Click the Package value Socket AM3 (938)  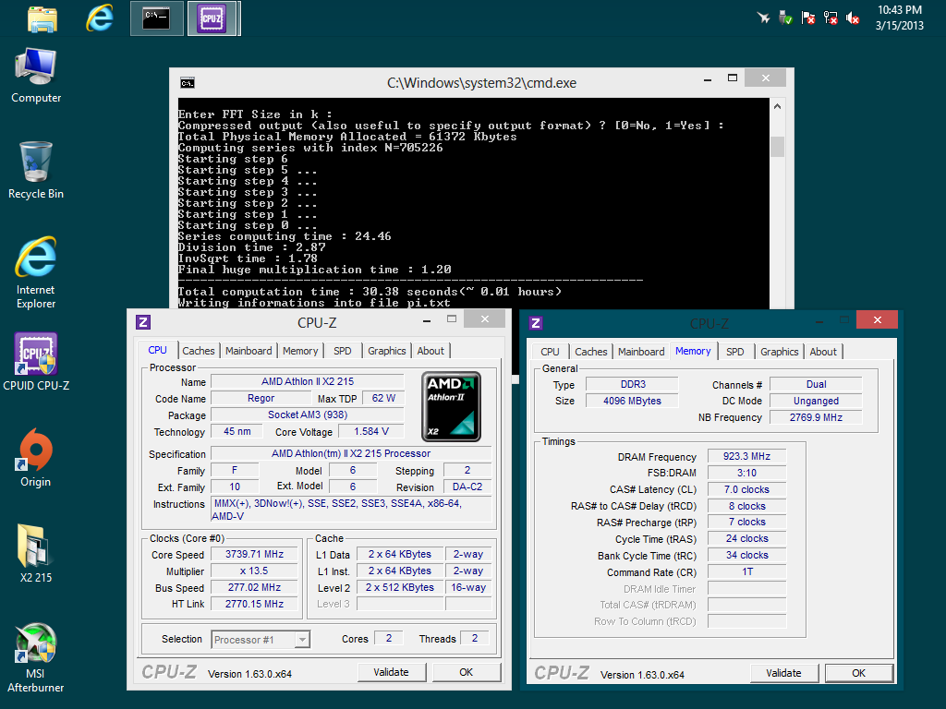(307, 415)
